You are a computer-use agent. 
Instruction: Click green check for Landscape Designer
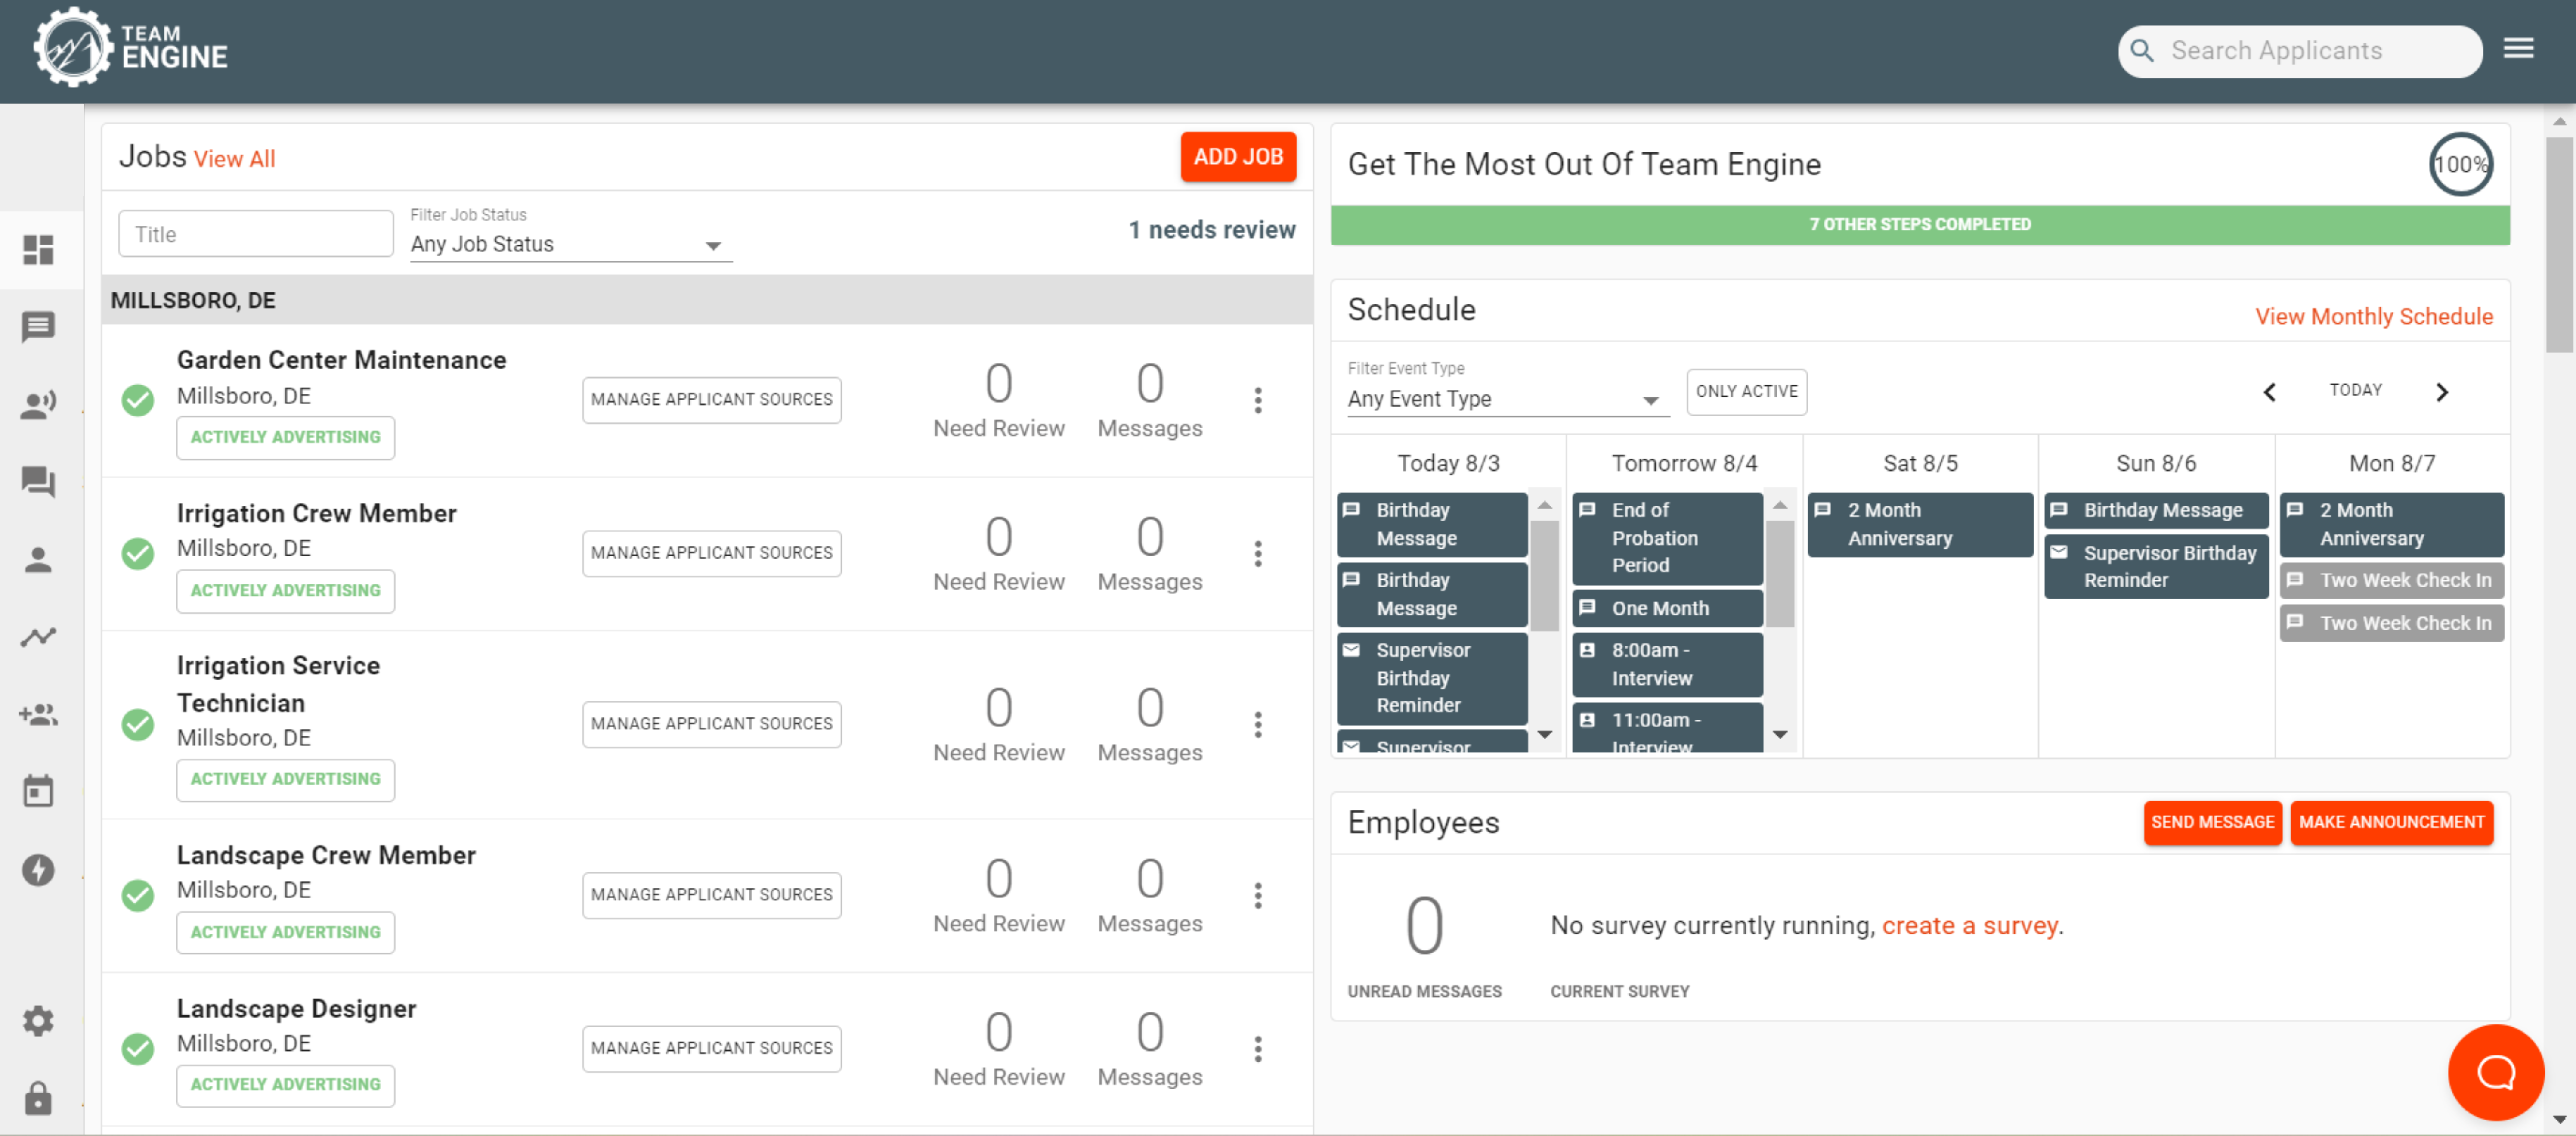(138, 1048)
